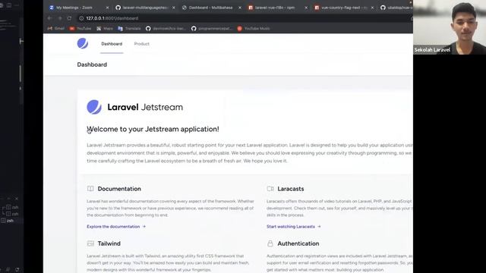This screenshot has width=486, height=273.
Task: Close the laravel-vue-i18n npm tab
Action: (306, 8)
